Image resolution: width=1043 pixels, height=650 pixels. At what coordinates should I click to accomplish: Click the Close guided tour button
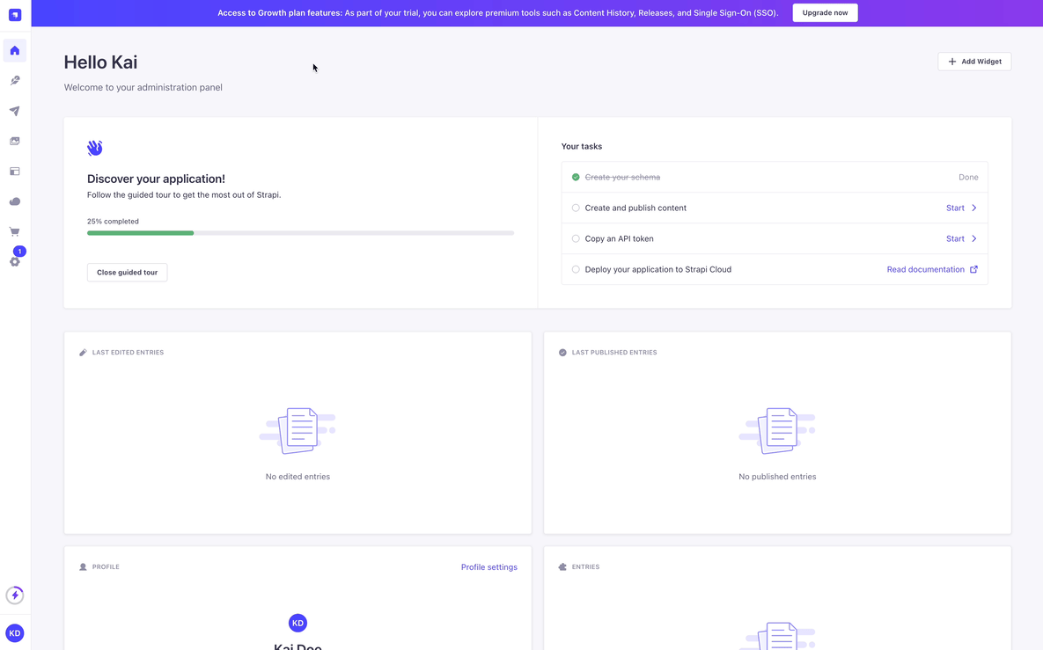click(x=127, y=272)
